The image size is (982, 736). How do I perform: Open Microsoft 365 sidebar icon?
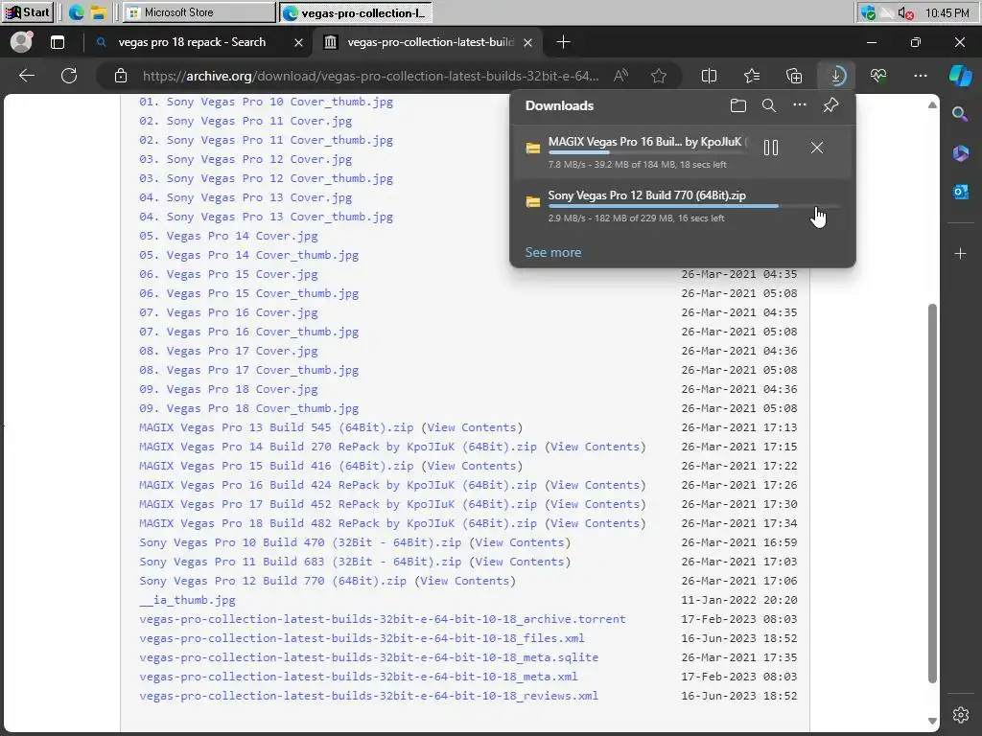(960, 153)
